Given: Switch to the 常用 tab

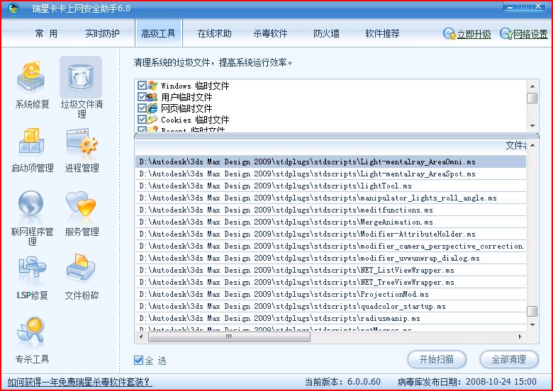Looking at the screenshot, I should (46, 33).
